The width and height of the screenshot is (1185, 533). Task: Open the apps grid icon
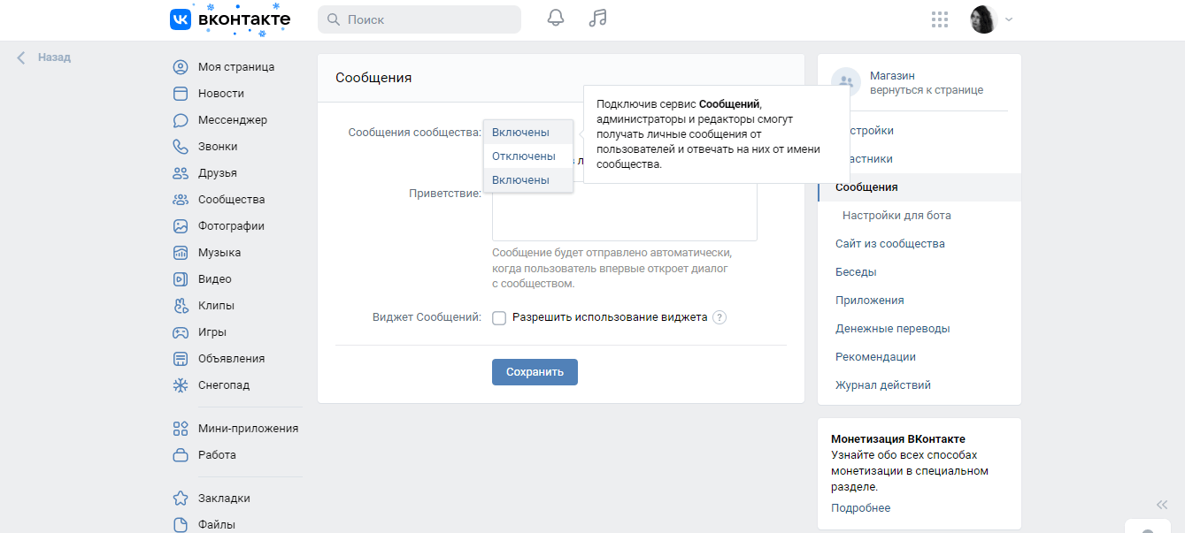(x=941, y=19)
